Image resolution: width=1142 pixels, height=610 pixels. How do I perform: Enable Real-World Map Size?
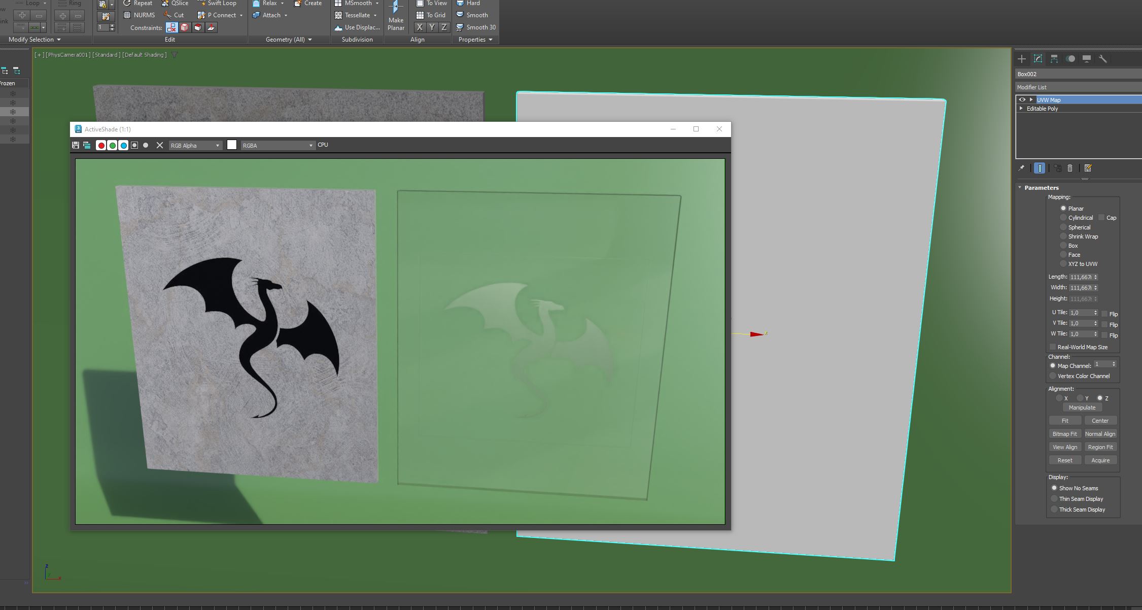(x=1053, y=346)
